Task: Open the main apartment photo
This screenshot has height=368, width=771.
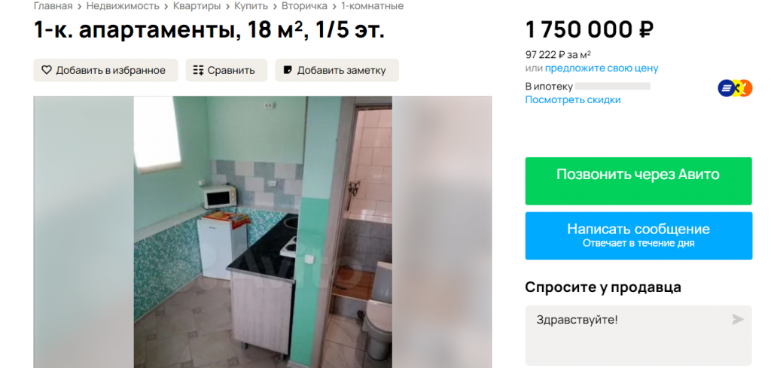Action: pyautogui.click(x=263, y=232)
